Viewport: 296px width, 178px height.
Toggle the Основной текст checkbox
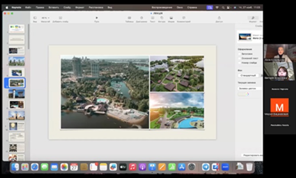click(240, 58)
